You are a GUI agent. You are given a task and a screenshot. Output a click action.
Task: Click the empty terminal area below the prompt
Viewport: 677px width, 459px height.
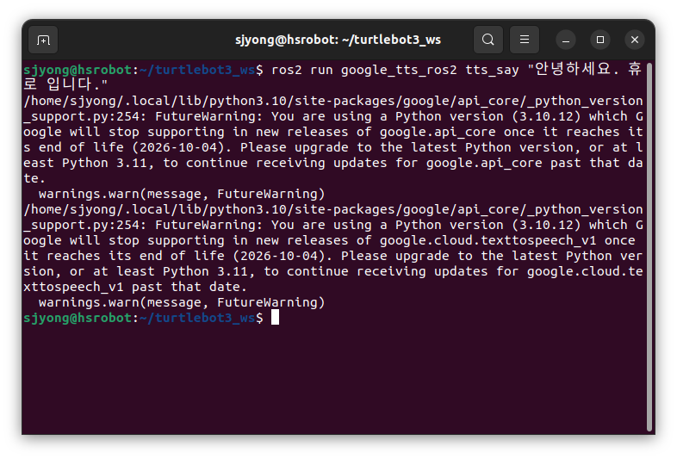click(334, 380)
